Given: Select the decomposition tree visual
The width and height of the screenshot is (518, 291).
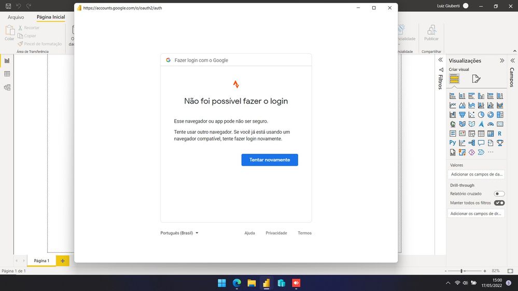Looking at the screenshot, I should pos(472,143).
